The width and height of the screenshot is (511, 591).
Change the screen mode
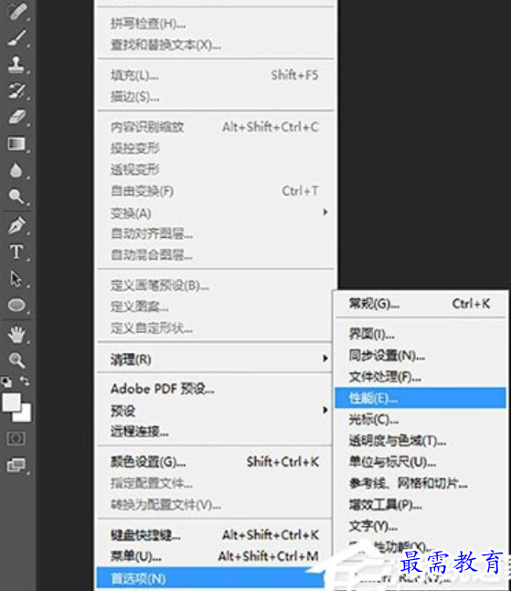point(16,466)
